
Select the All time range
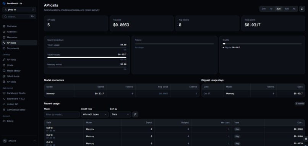click(x=294, y=9)
